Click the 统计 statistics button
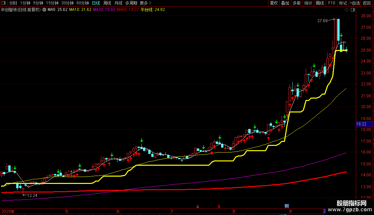The image size is (374, 215). coord(308,3)
